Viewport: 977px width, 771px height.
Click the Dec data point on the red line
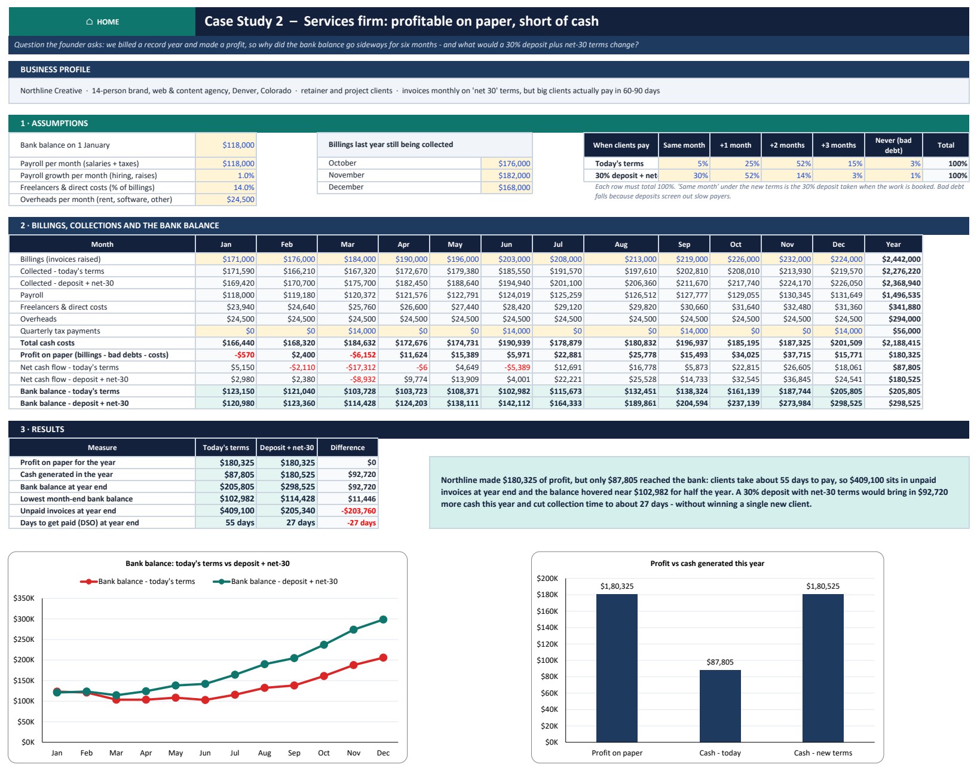click(383, 658)
